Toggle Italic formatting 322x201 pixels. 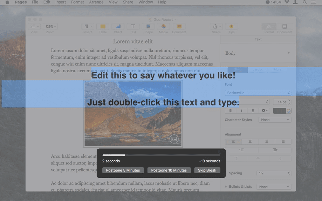(242, 110)
